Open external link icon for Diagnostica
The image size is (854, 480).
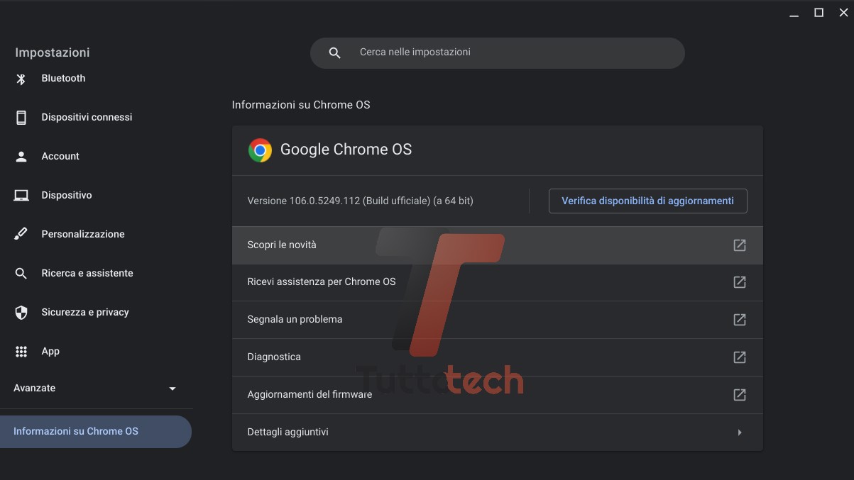(739, 357)
